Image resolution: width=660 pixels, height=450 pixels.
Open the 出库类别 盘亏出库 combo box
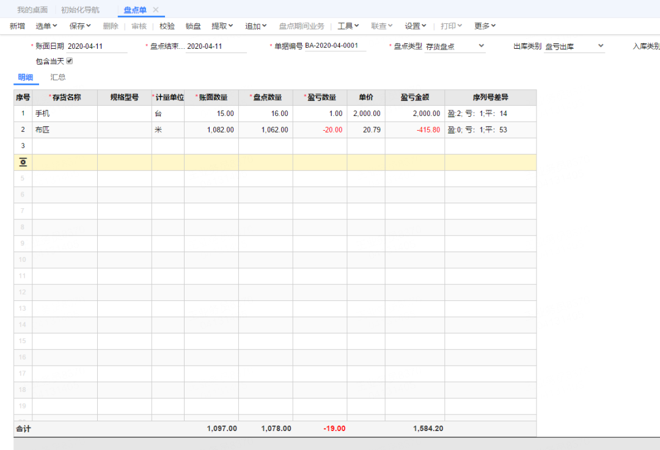(x=574, y=46)
